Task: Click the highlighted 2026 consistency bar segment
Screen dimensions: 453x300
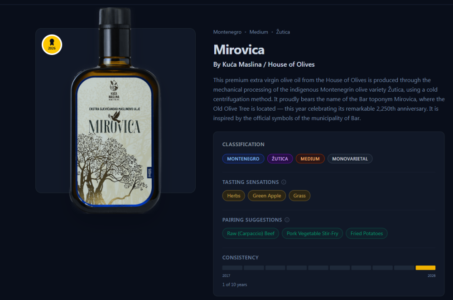Action: [x=425, y=268]
